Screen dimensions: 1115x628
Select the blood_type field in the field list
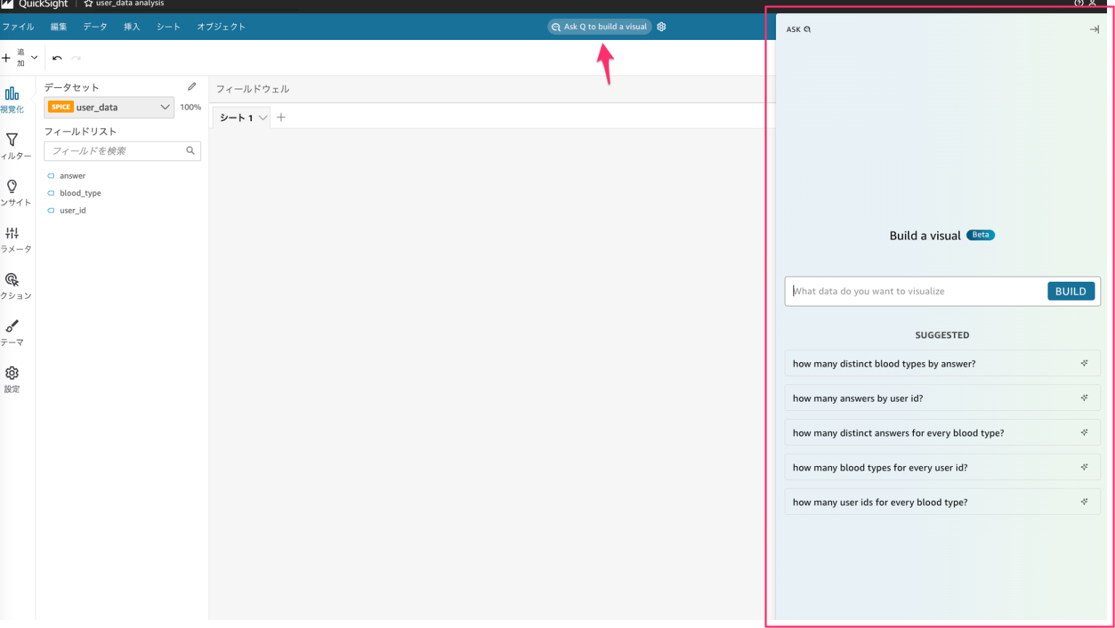(80, 192)
